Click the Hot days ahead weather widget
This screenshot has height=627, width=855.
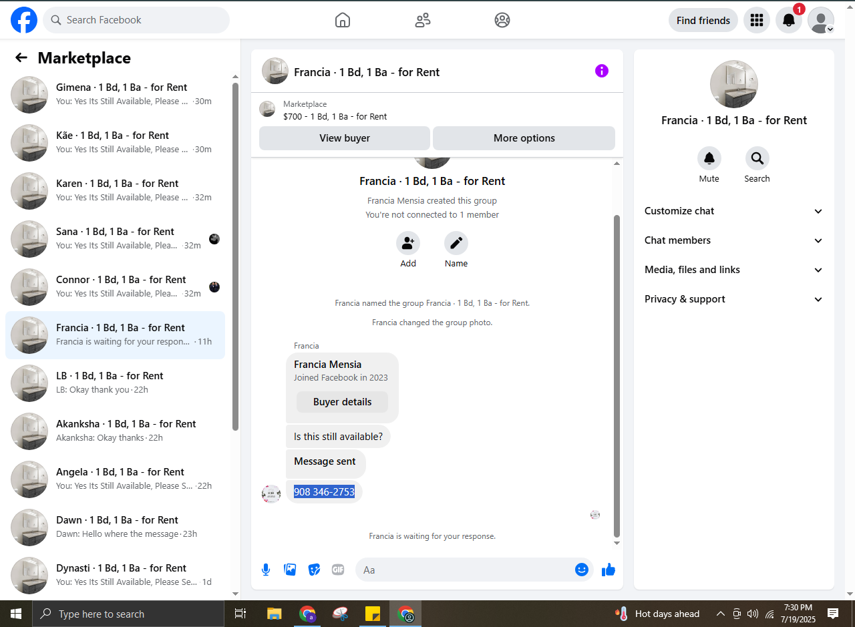click(x=658, y=614)
